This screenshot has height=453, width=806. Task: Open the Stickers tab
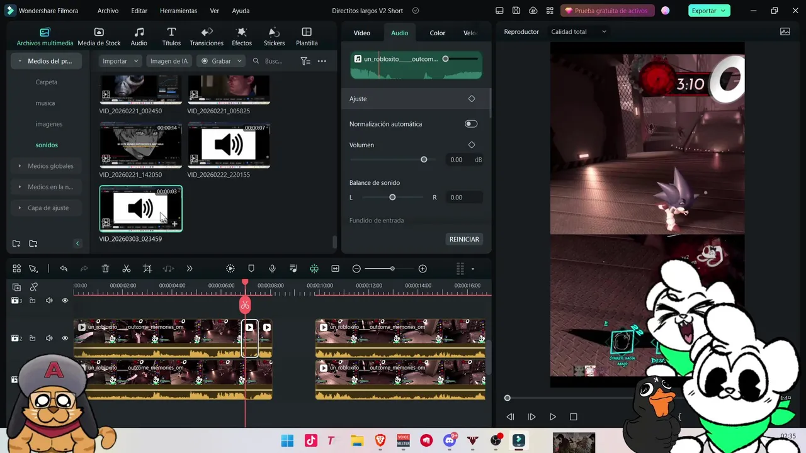click(x=274, y=37)
